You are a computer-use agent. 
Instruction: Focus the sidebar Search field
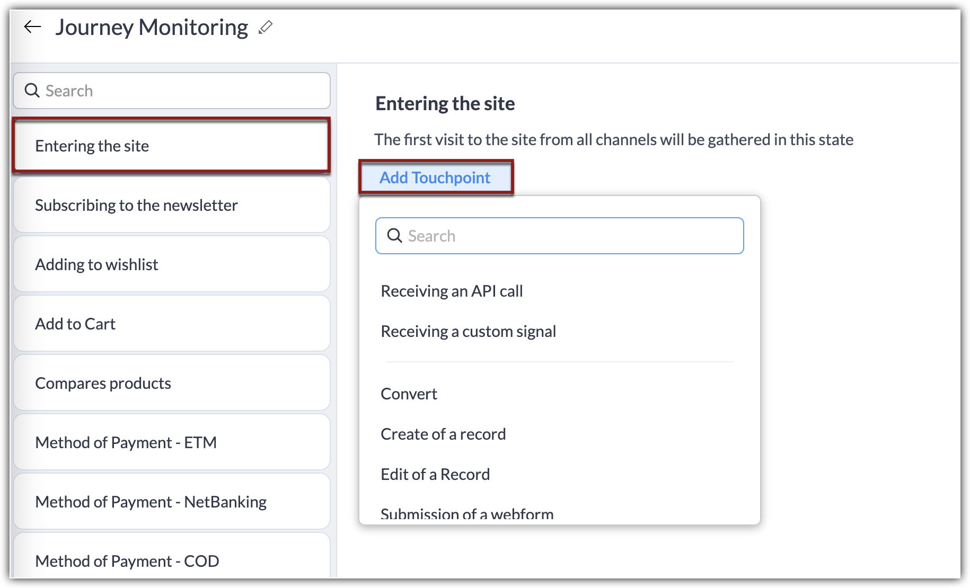click(x=180, y=91)
